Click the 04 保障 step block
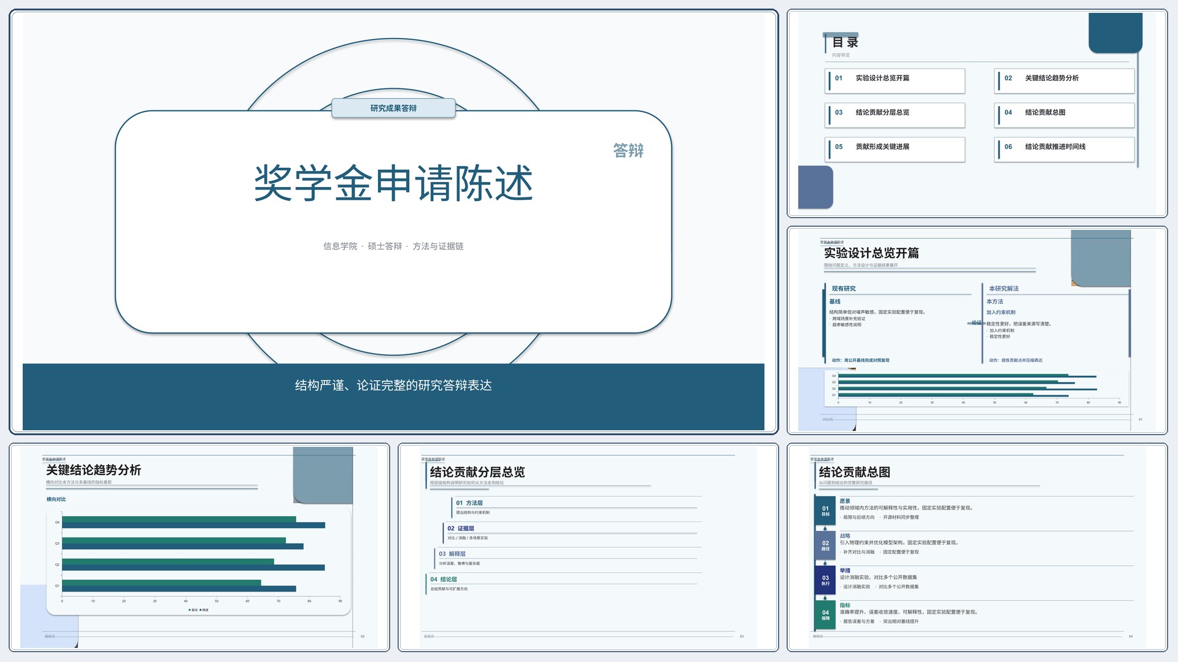 coord(825,615)
